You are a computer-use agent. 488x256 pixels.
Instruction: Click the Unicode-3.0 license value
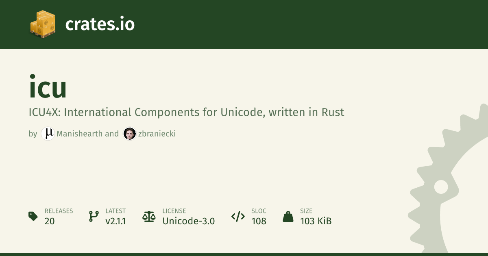click(188, 221)
